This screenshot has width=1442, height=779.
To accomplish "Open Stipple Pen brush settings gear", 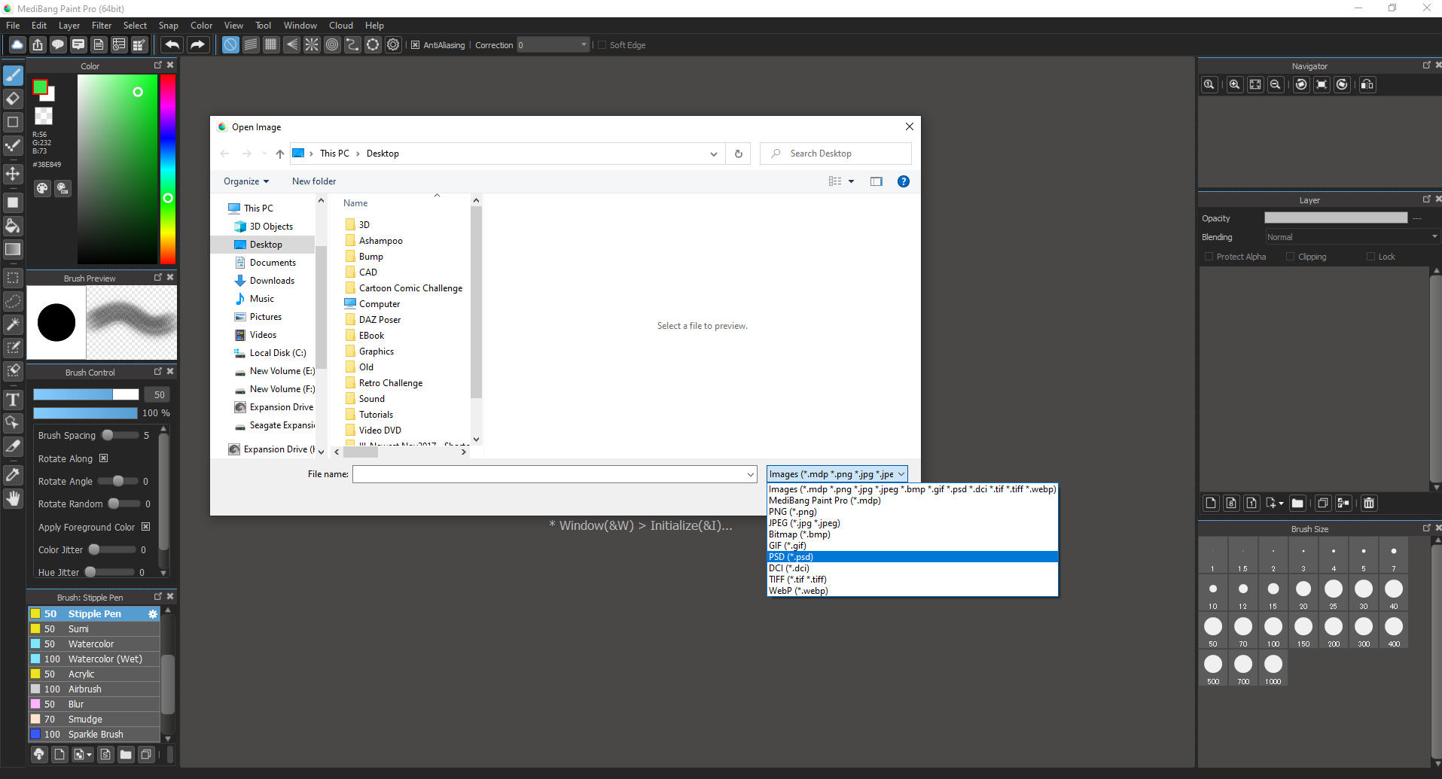I will (x=153, y=614).
